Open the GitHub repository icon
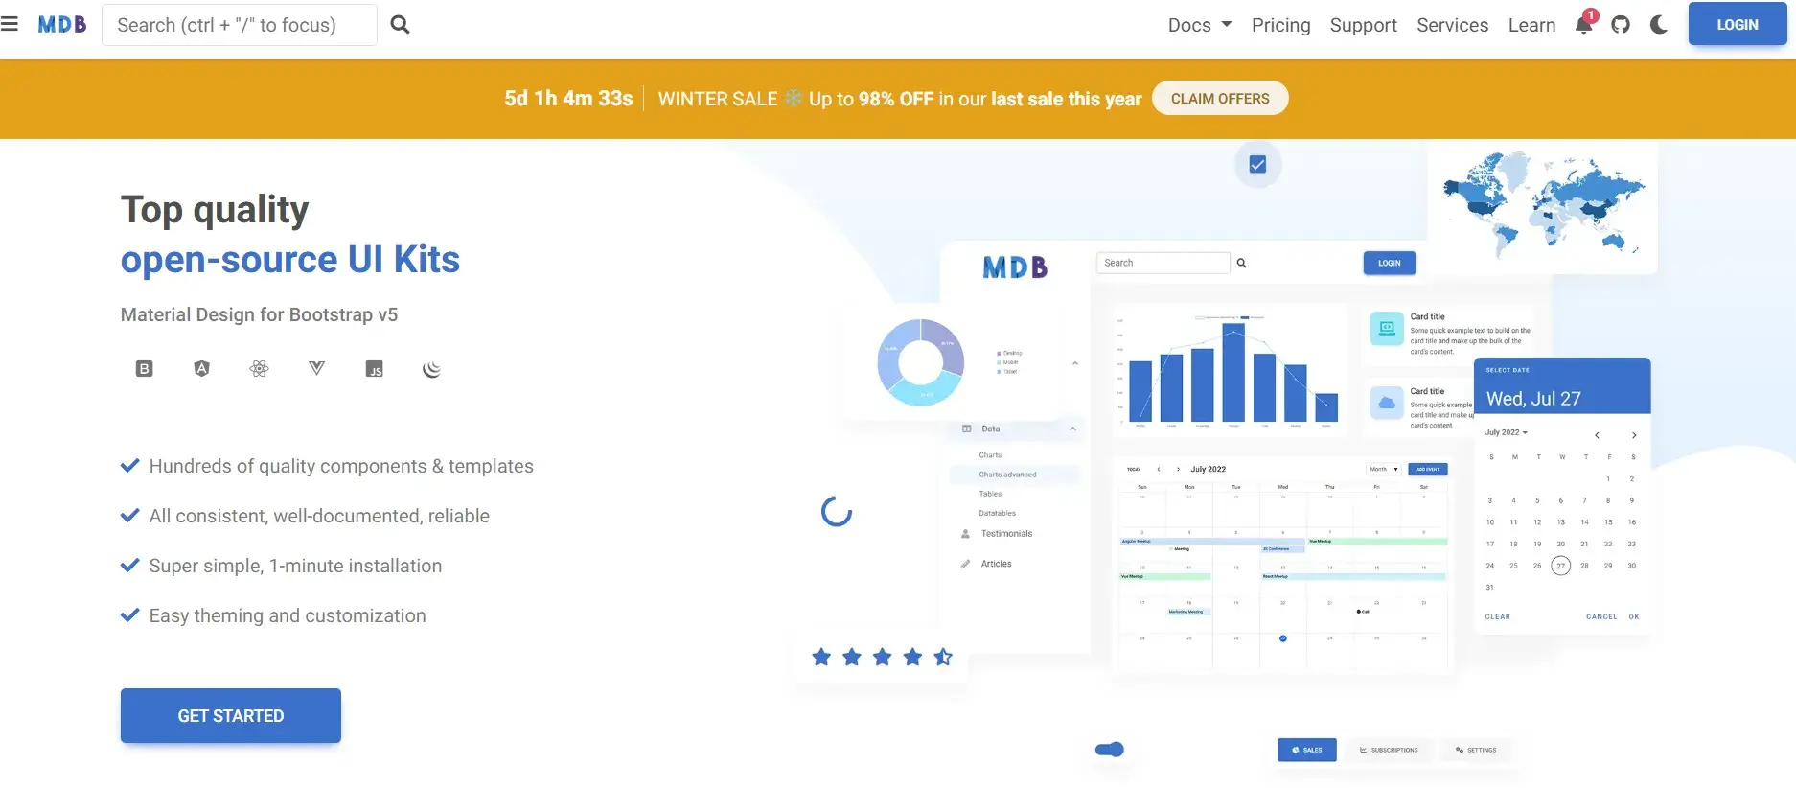 coord(1621,25)
